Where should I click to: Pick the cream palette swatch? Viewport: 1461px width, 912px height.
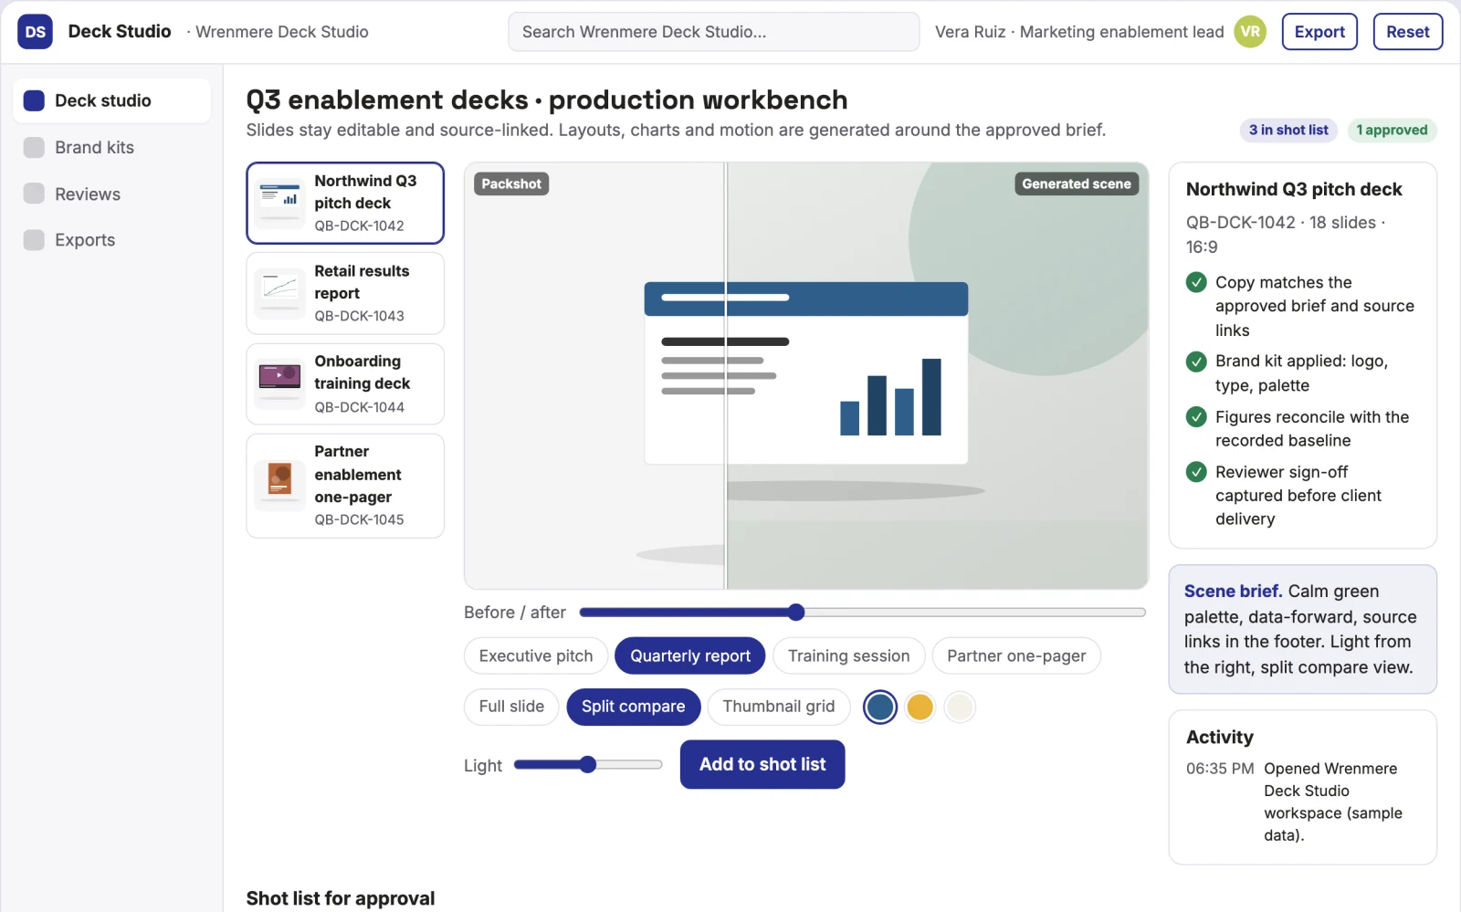(x=960, y=707)
